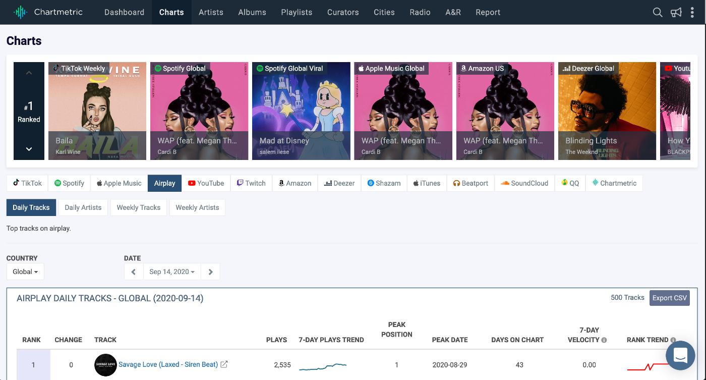The width and height of the screenshot is (706, 380).
Task: Switch to Daily Tracks view
Action: click(31, 207)
